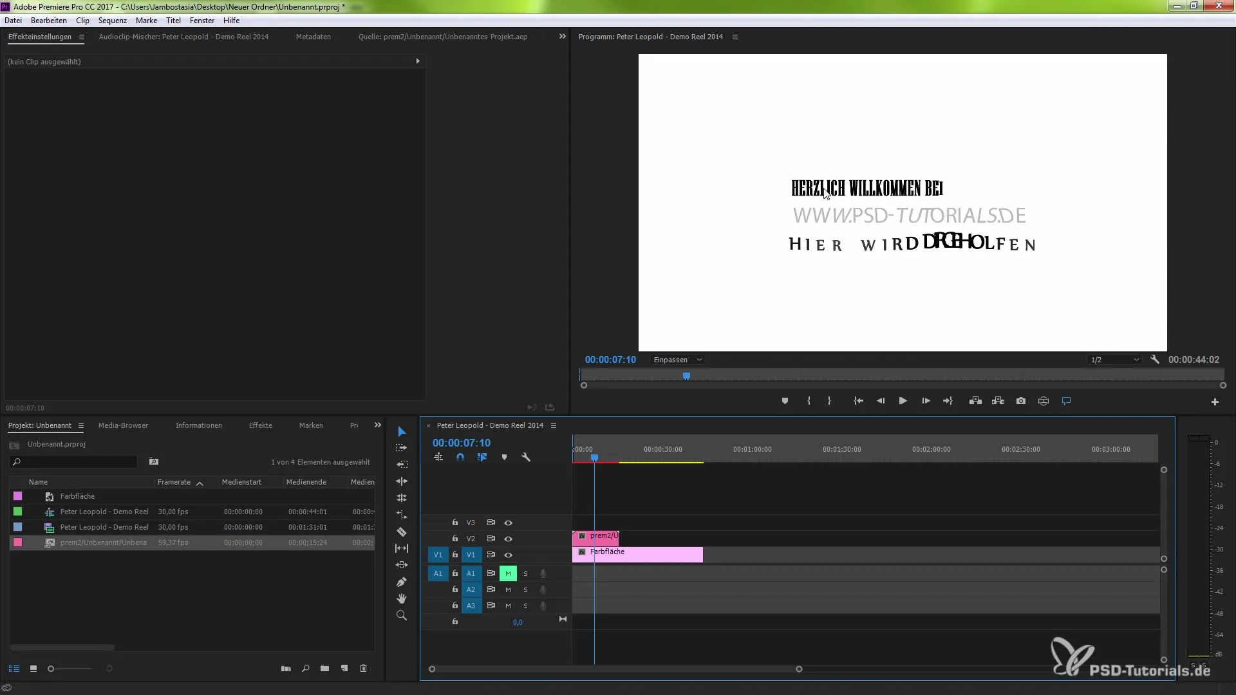Click pink label swatch of Farbfläche

[x=18, y=496]
